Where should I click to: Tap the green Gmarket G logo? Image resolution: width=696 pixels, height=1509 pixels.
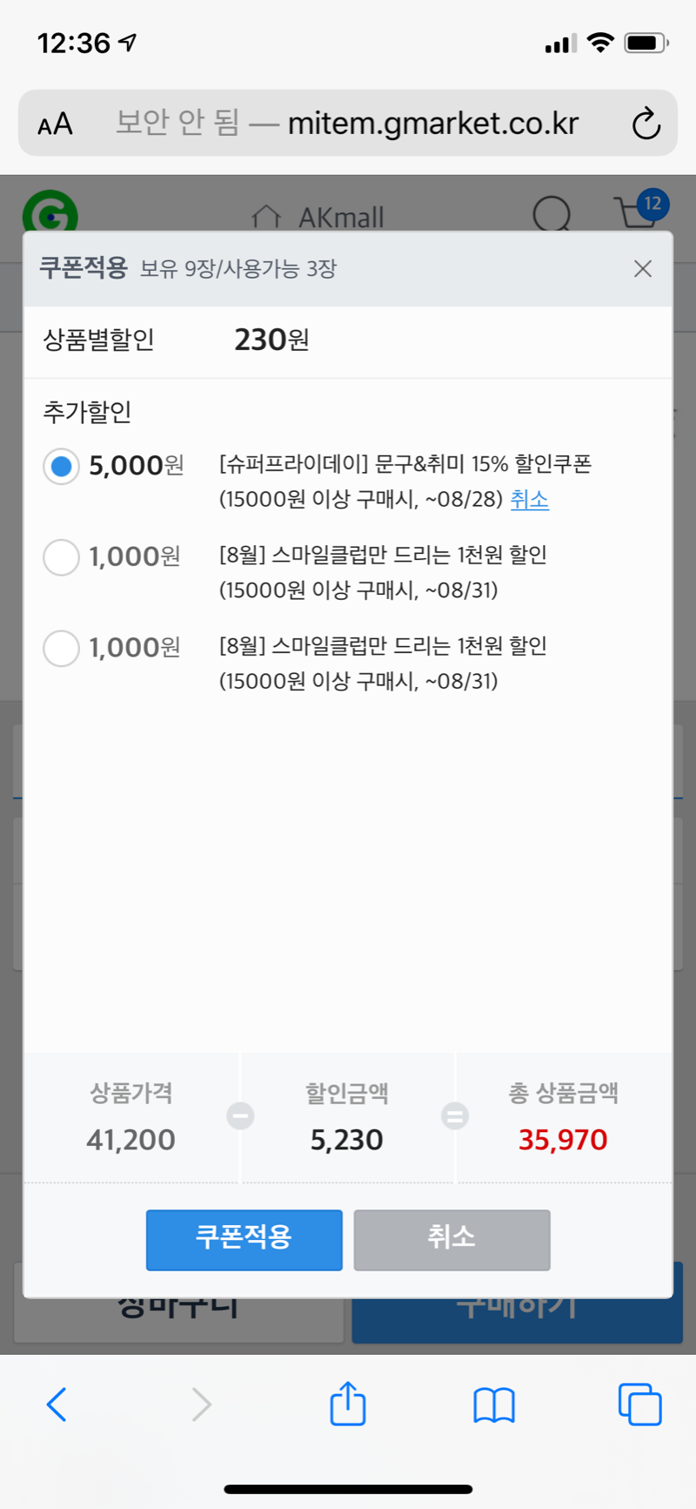[50, 212]
